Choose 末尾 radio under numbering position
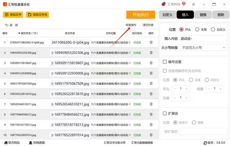 tap(191, 80)
